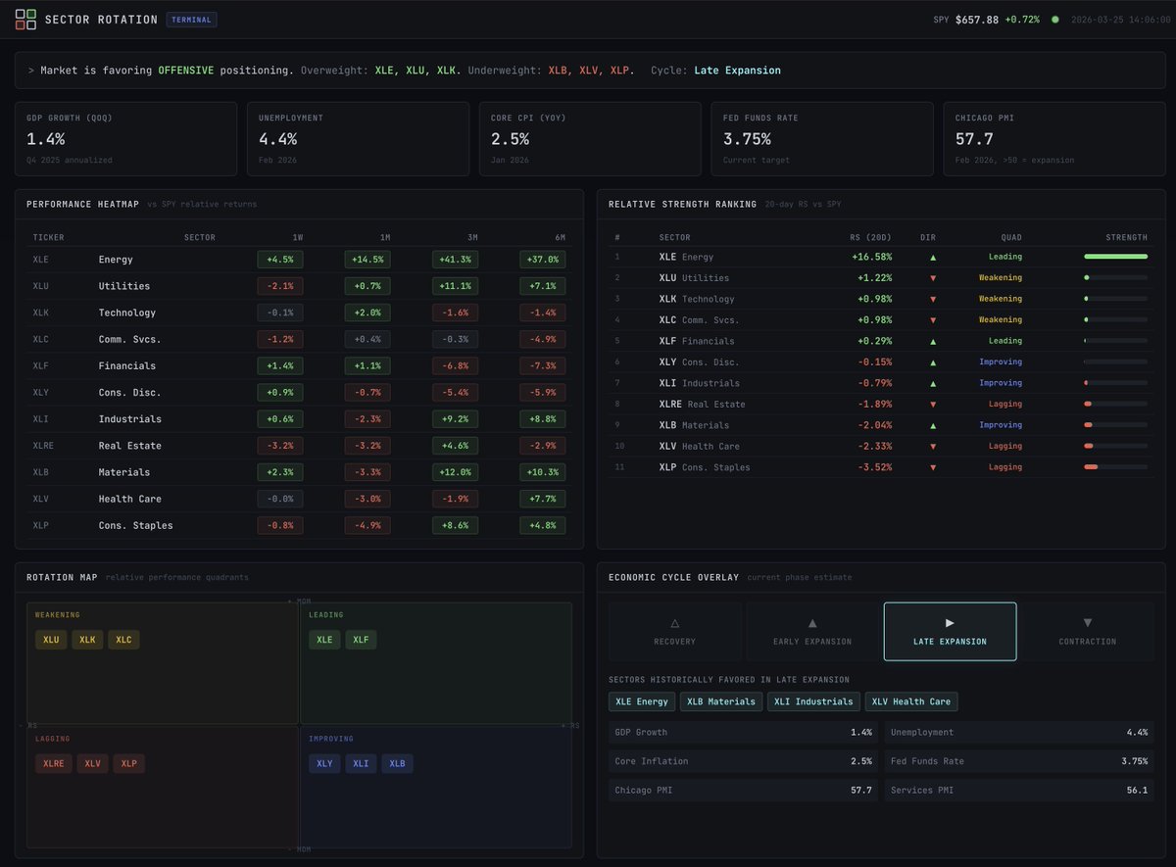The height and width of the screenshot is (867, 1176).
Task: Click the -4.9% Cons. Staples 1M cell
Action: (367, 525)
